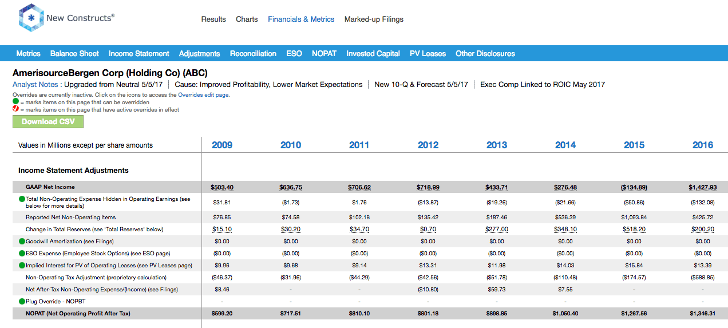
Task: Open Change in Total Reserves value $518.20
Action: click(x=634, y=230)
